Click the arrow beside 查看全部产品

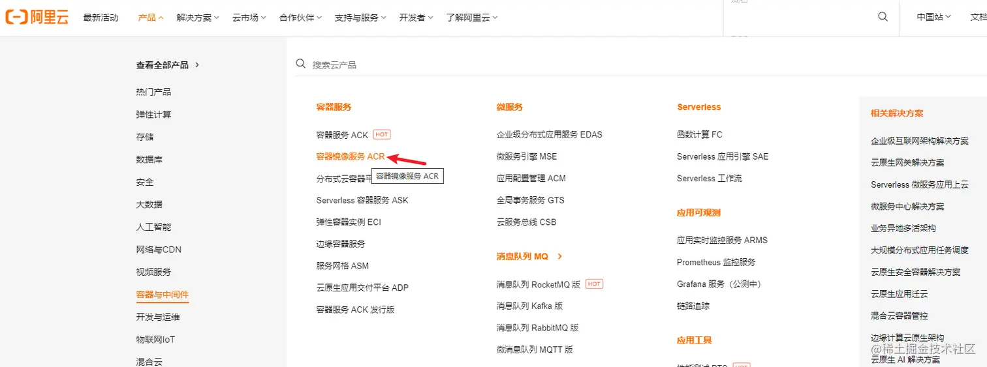(x=197, y=65)
